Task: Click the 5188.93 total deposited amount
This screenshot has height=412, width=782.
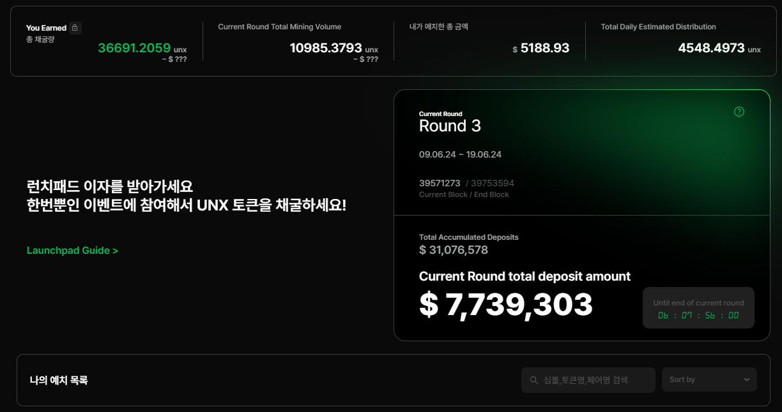Action: (544, 48)
